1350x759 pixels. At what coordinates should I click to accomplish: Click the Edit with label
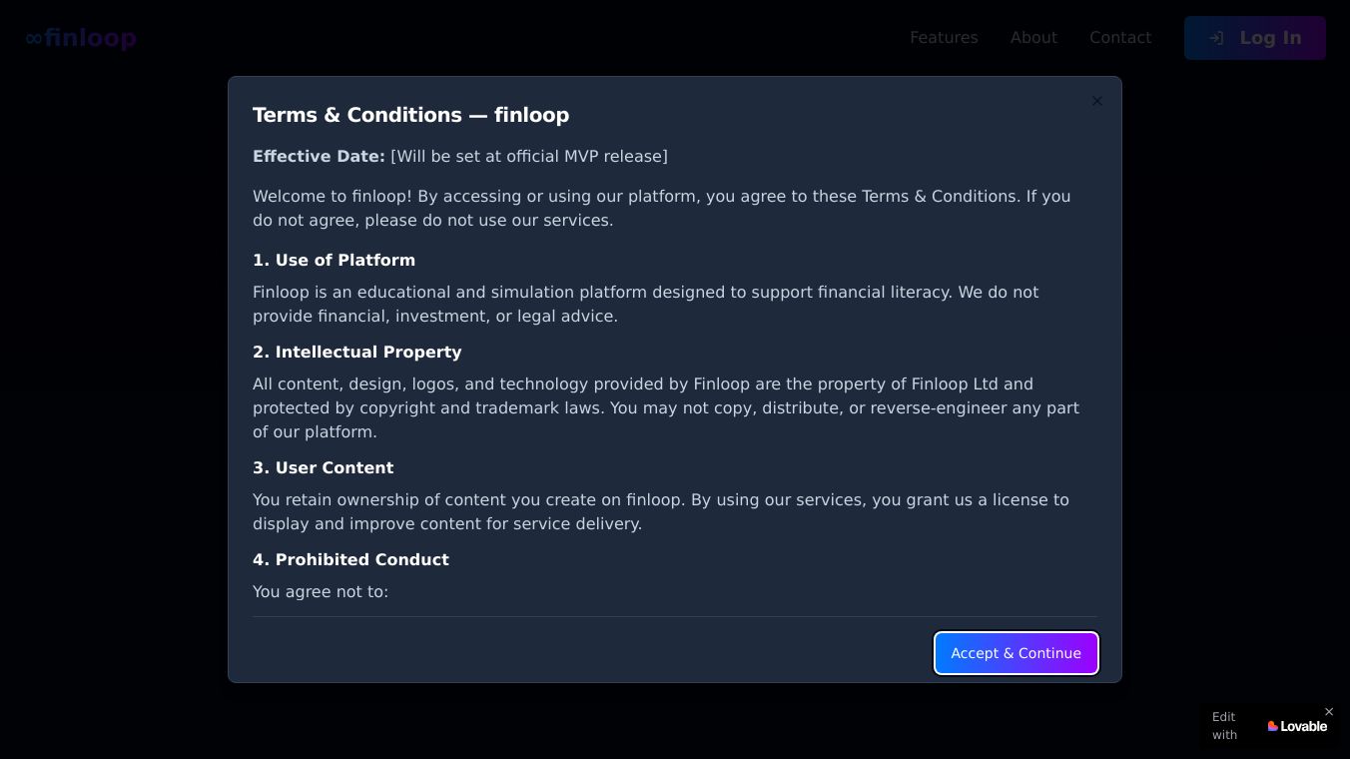click(x=1224, y=726)
